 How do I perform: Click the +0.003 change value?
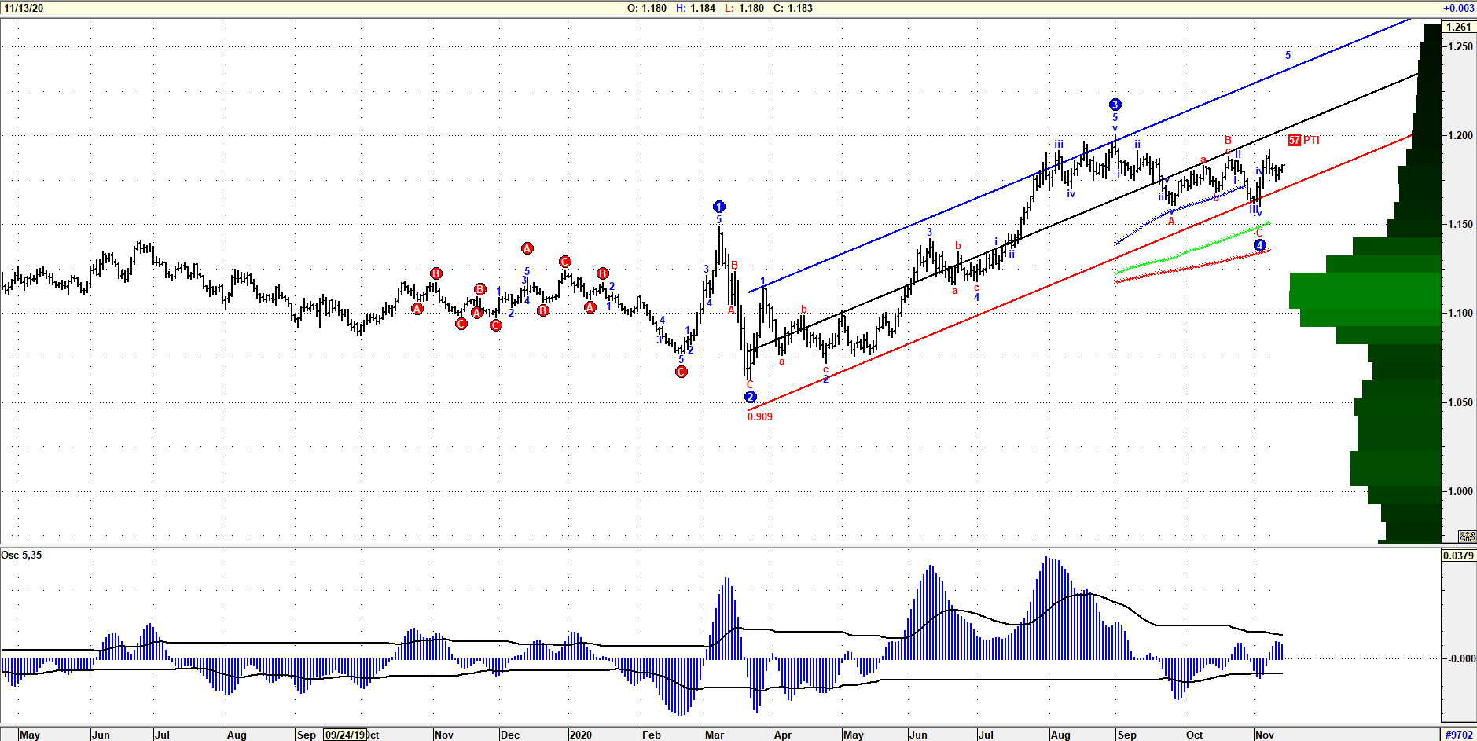(x=1458, y=8)
